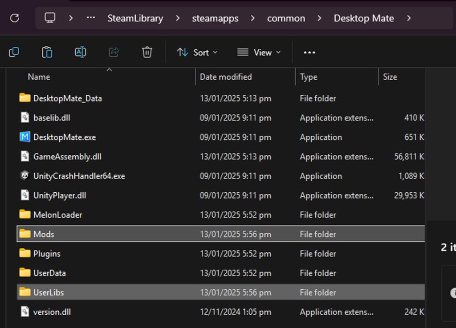The image size is (456, 328).
Task: Click the Paste clipboard icon
Action: [47, 53]
